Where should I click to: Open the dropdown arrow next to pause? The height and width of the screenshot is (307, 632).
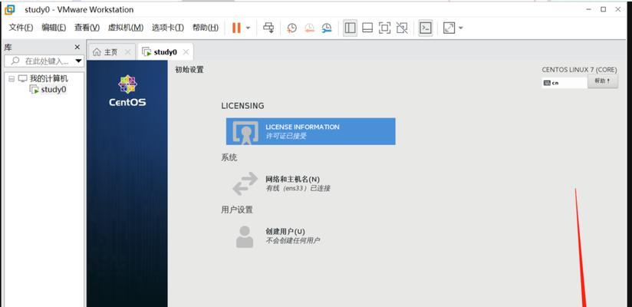(248, 28)
